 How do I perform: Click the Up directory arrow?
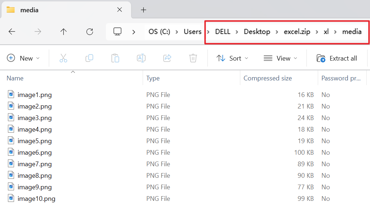tap(64, 32)
